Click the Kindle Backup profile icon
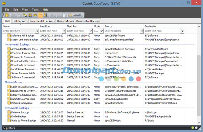 [9, 116]
